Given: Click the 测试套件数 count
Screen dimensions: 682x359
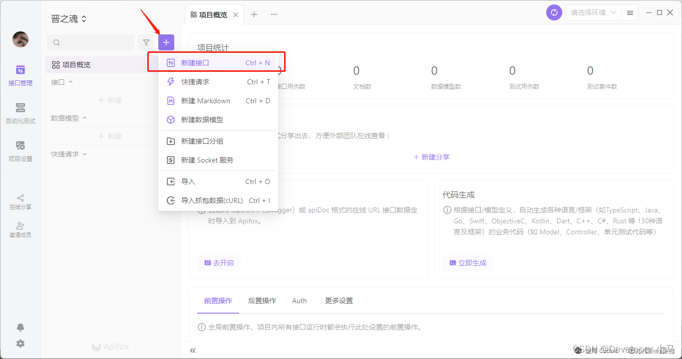Looking at the screenshot, I should [x=590, y=71].
